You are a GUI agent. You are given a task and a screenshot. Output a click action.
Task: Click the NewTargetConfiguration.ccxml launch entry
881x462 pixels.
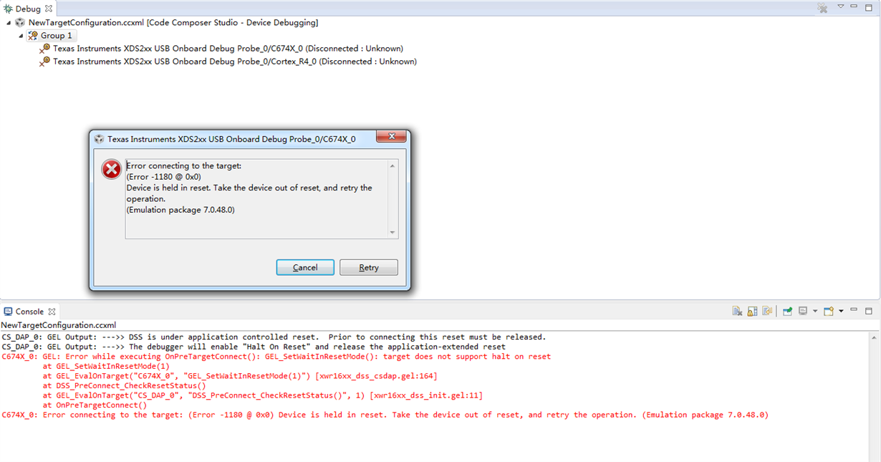pyautogui.click(x=173, y=23)
